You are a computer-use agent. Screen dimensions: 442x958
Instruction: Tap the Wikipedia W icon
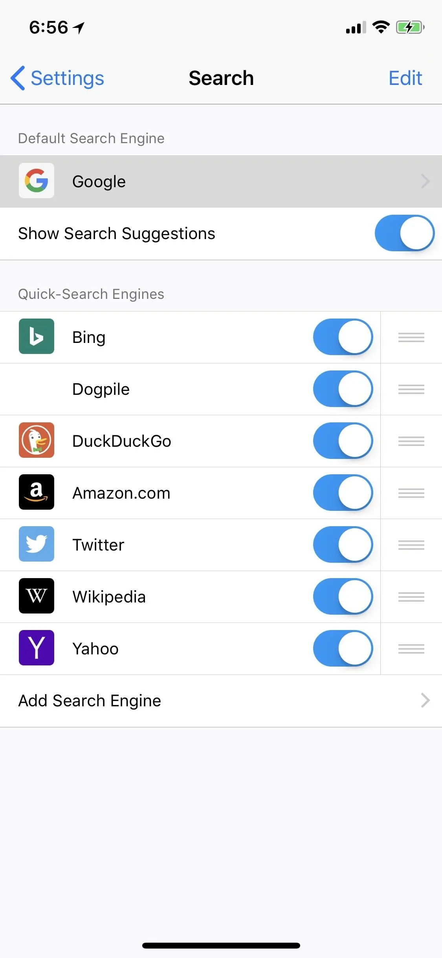point(37,596)
